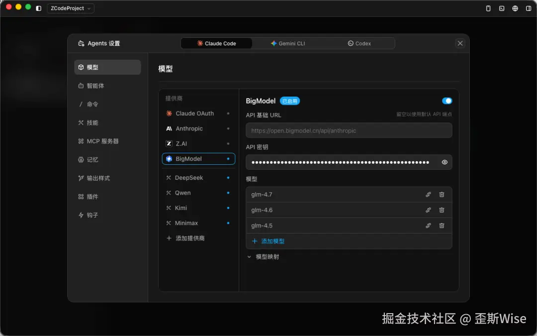Click the Agents 设置 title icon
The width and height of the screenshot is (537, 336).
(x=81, y=43)
